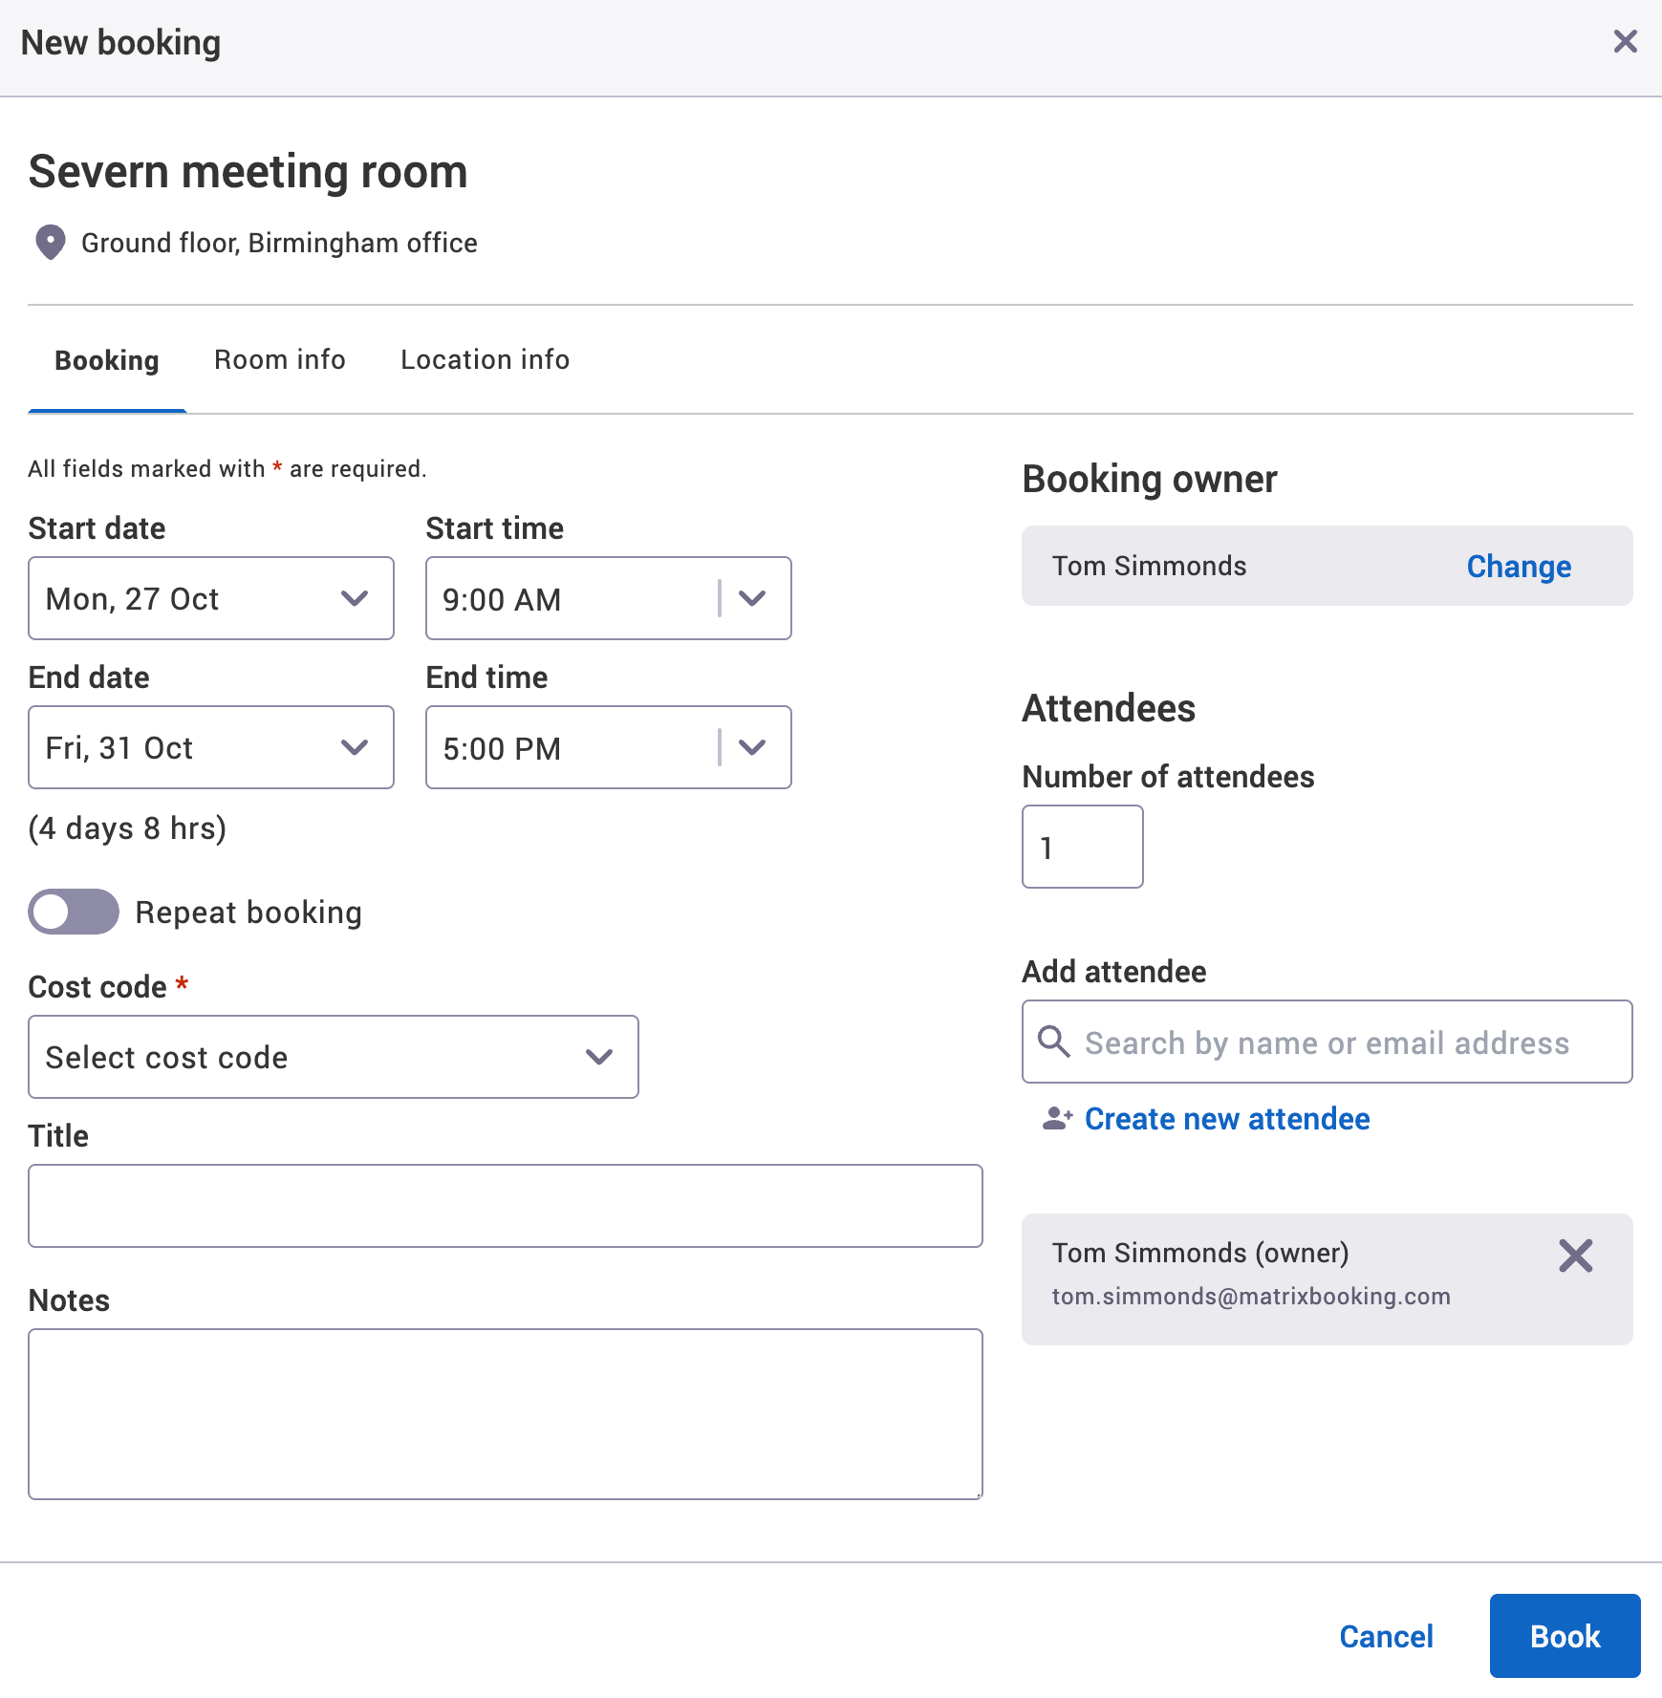The width and height of the screenshot is (1662, 1698).
Task: Click the location pin icon beside Birmingham office
Action: coord(50,243)
